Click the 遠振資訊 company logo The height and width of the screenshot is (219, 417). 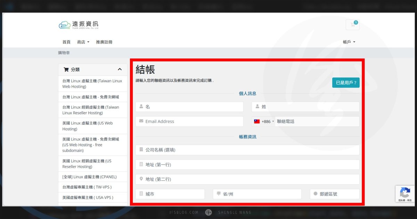point(79,25)
